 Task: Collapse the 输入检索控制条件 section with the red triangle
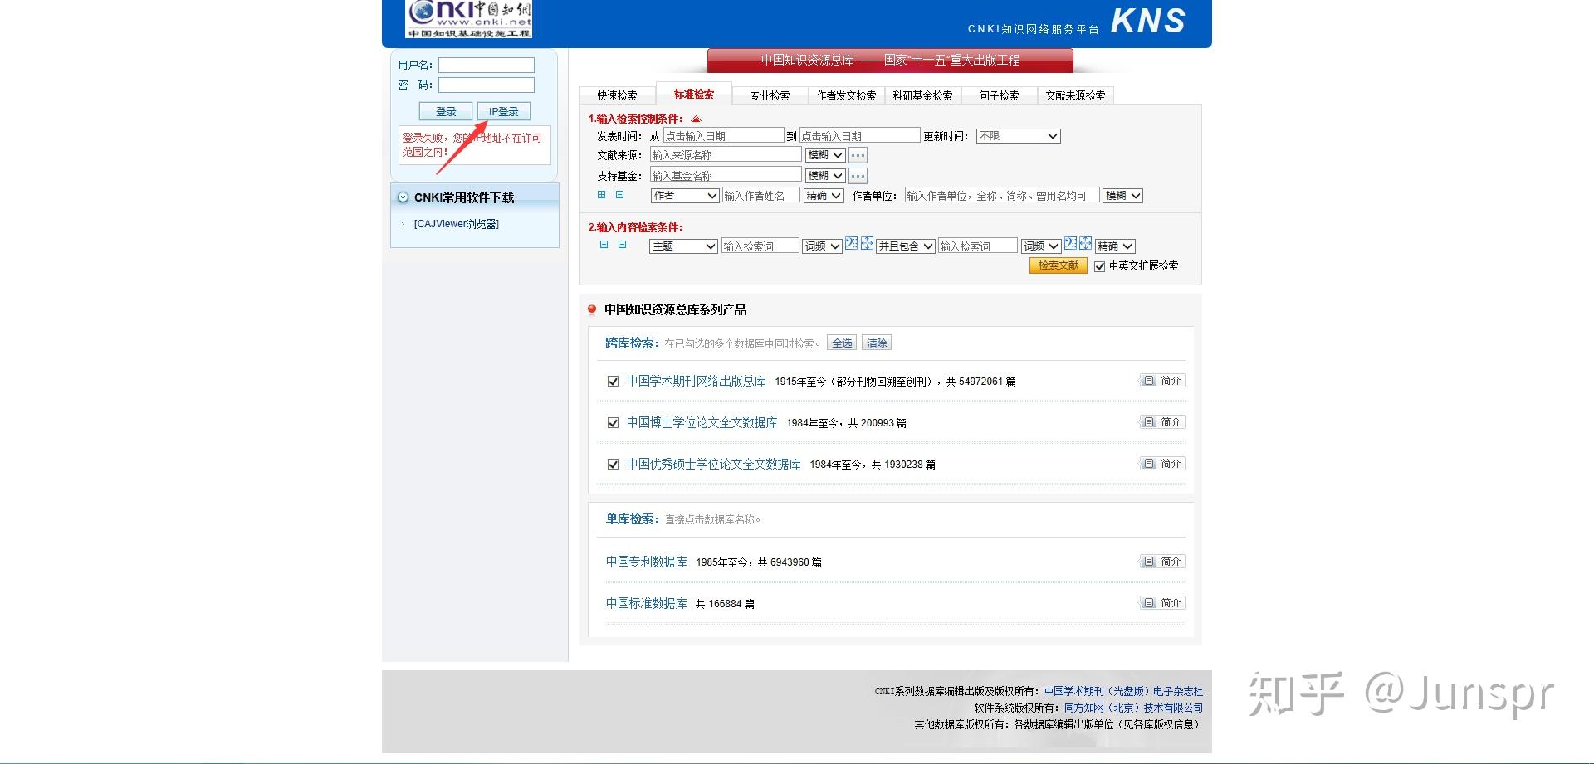696,119
